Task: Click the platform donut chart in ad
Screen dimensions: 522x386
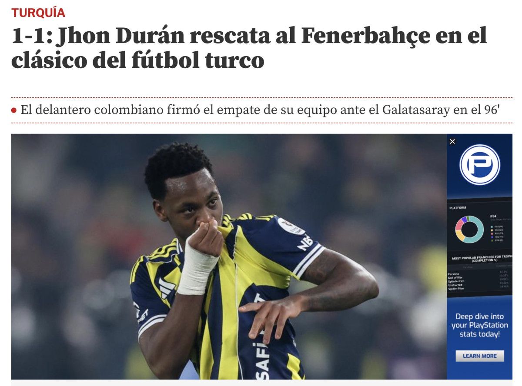Action: 470,229
